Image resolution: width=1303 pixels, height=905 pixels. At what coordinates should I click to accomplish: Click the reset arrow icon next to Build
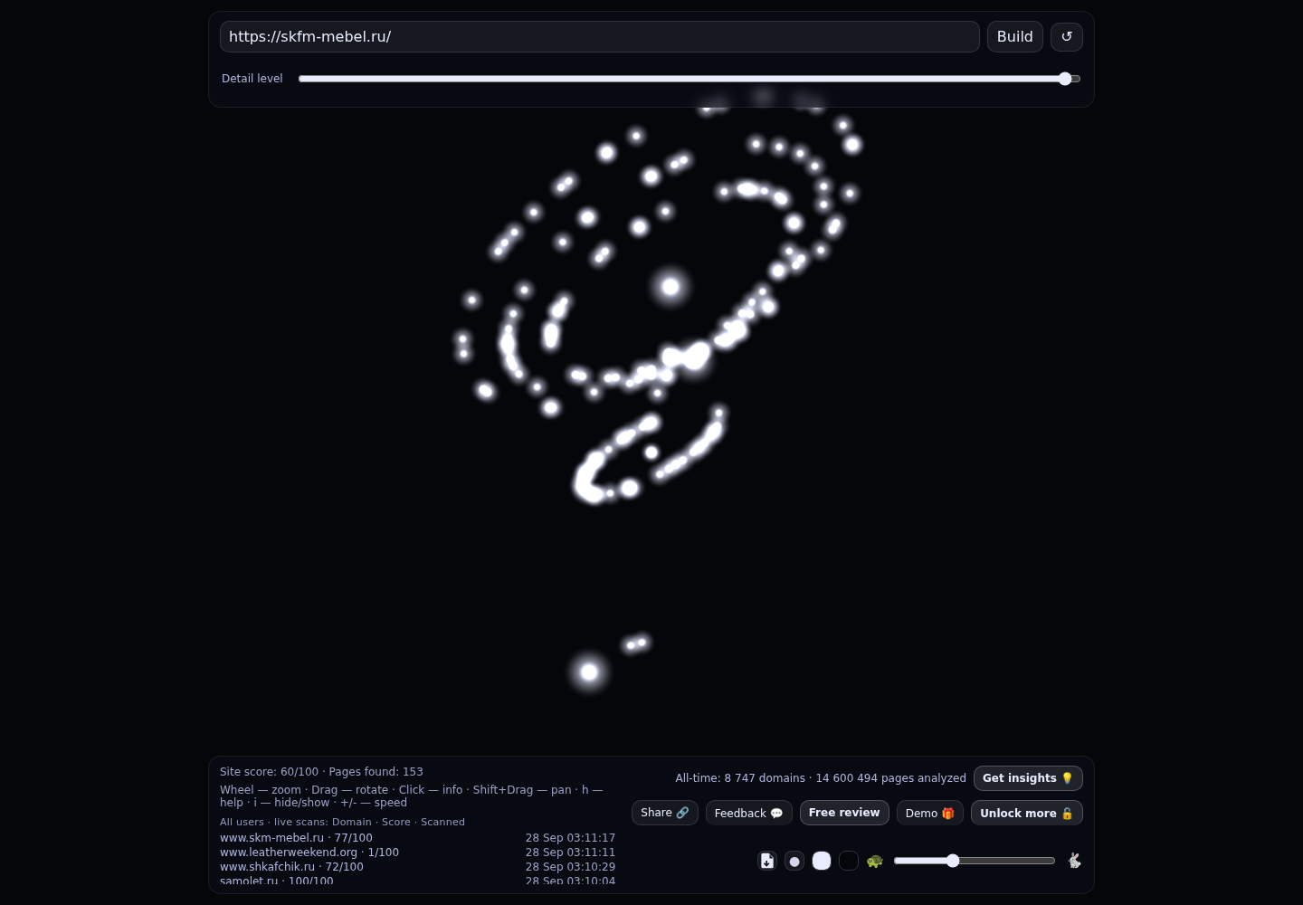1067,36
